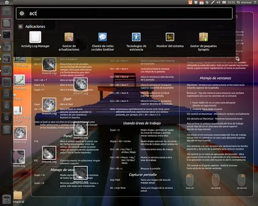
Task: Select moon6.svg on the desktop
Action: 49,154
